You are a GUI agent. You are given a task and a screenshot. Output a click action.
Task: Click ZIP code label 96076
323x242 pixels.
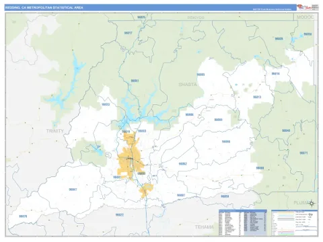[x=23, y=216]
